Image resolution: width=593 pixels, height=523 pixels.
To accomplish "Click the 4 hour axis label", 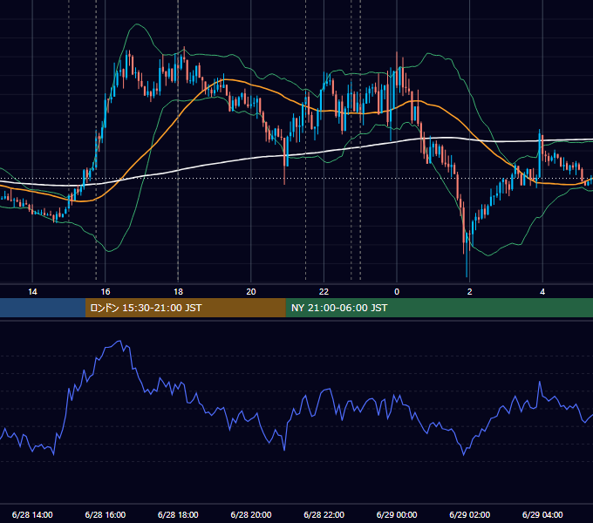I will [542, 292].
